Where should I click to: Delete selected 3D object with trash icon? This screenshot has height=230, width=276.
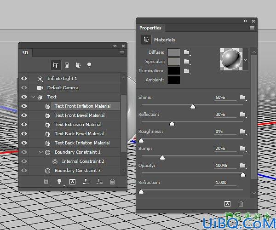point(112,182)
